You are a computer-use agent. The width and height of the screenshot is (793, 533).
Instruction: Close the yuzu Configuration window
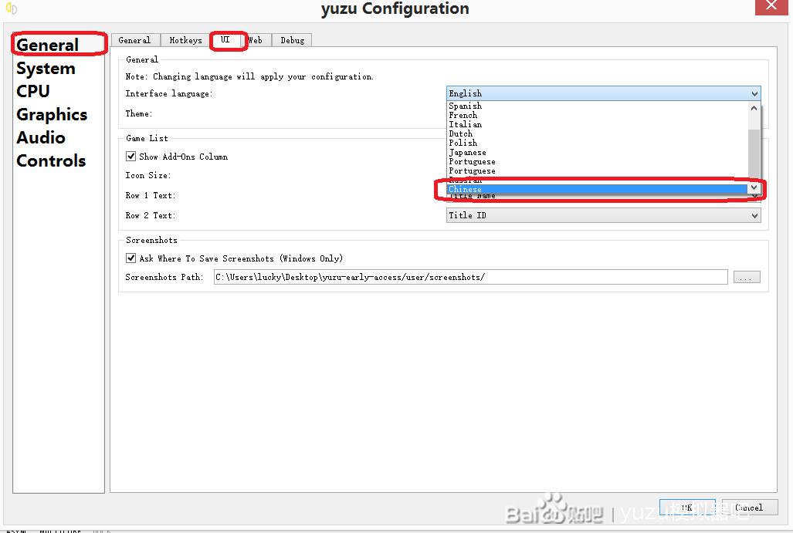[771, 7]
